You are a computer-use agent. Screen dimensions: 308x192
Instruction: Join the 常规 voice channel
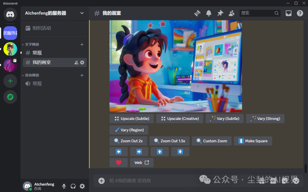click(x=55, y=84)
